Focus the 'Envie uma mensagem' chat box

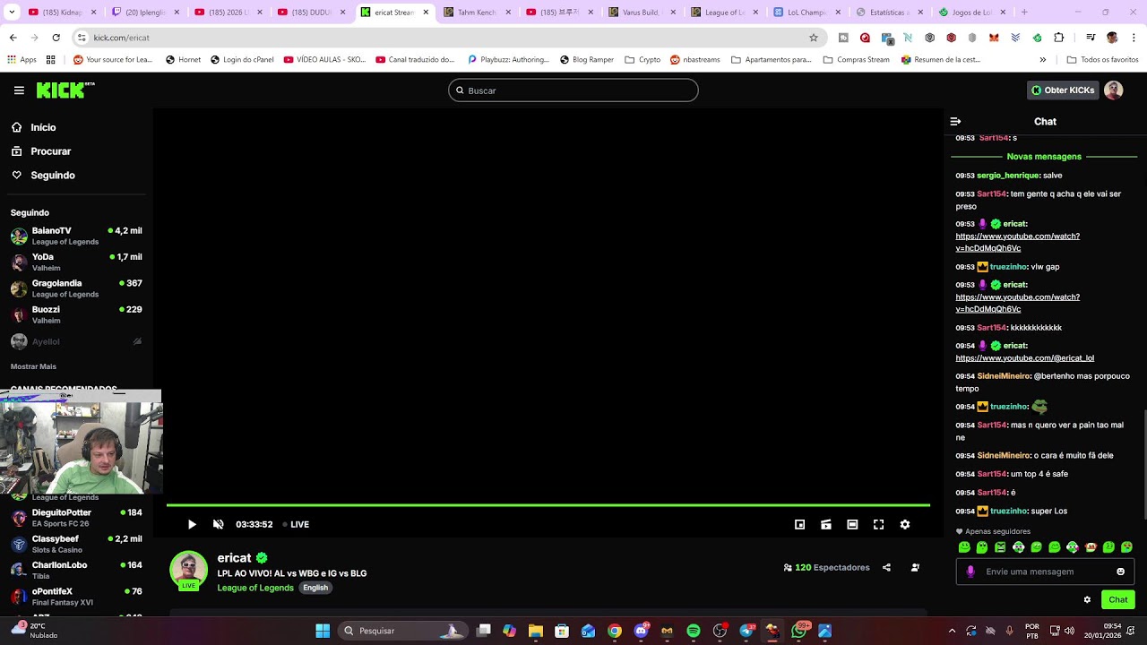1045,572
